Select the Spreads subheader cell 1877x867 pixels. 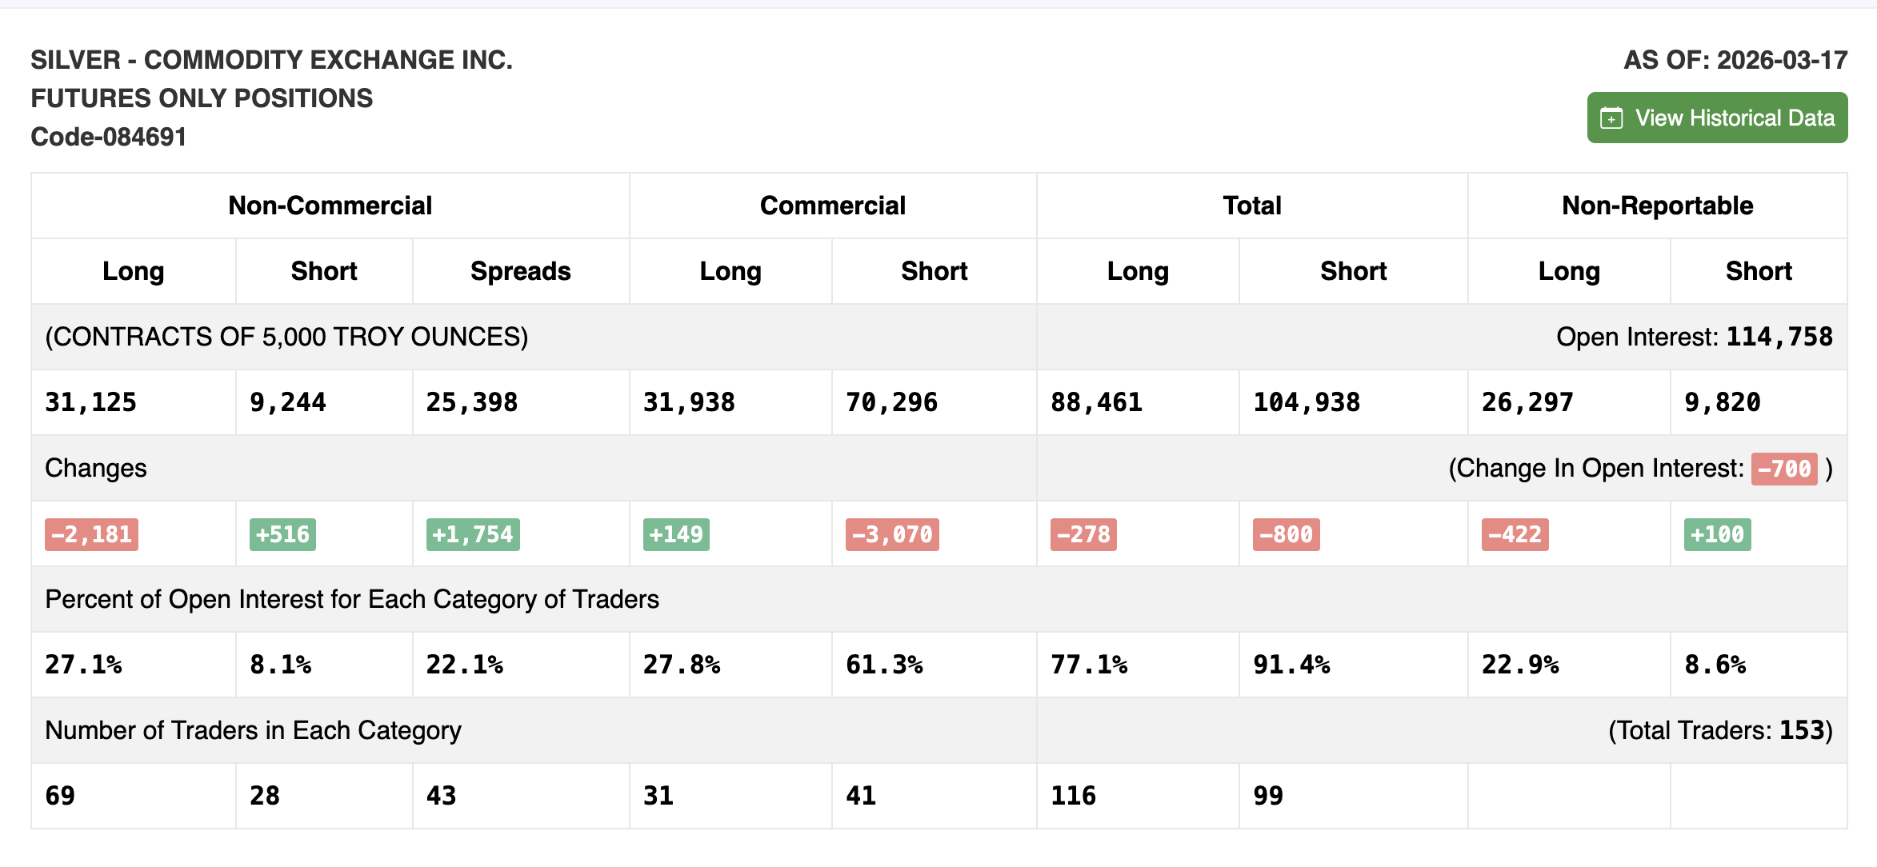click(520, 271)
